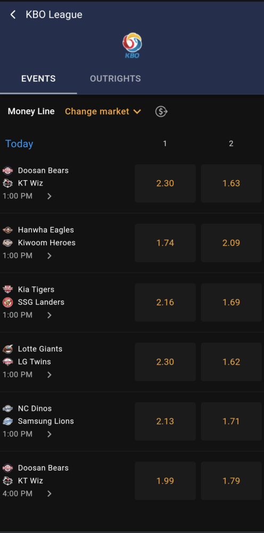The height and width of the screenshot is (533, 264).
Task: Select the EVENTS tab
Action: coord(38,78)
